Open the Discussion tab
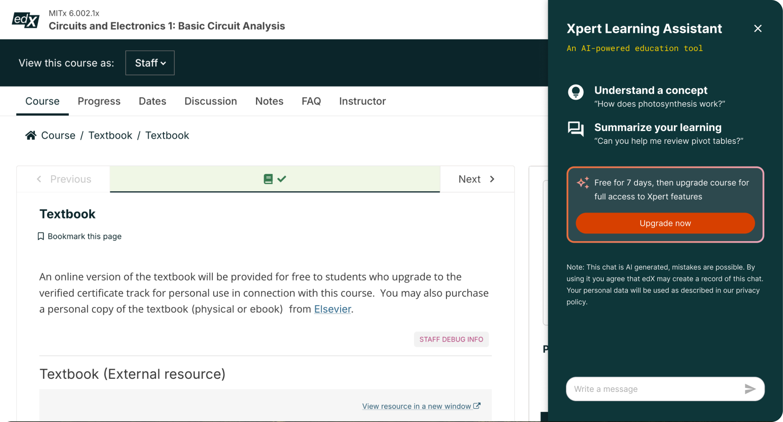This screenshot has width=783, height=422. tap(211, 101)
